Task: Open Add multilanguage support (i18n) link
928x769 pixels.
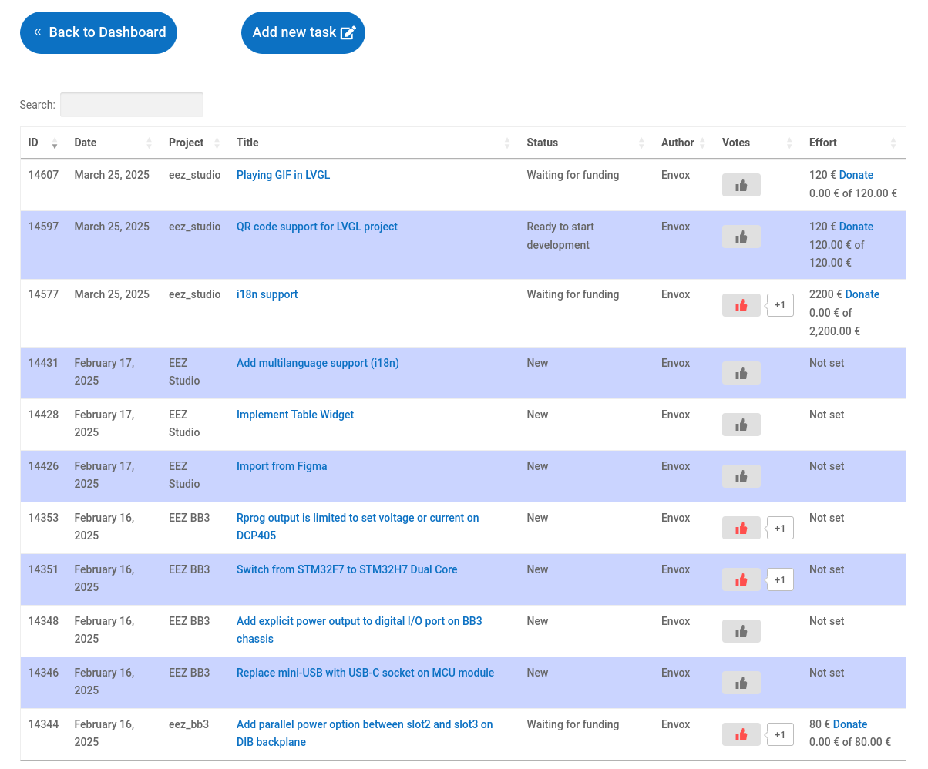Action: [318, 363]
